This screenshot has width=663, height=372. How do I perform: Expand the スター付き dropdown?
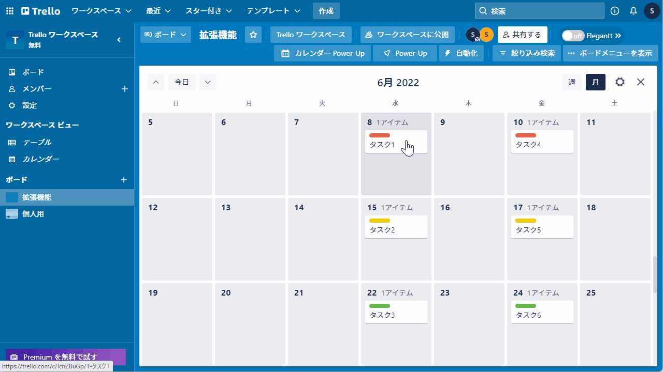(209, 11)
